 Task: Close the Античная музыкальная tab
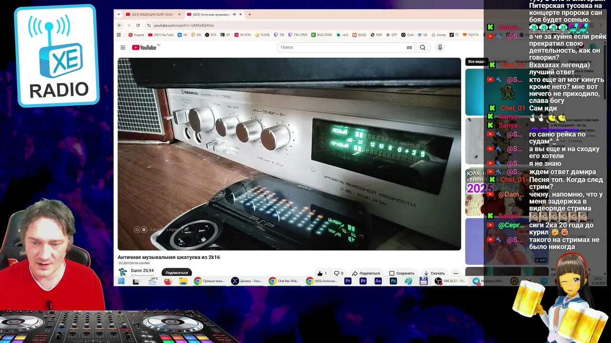pyautogui.click(x=240, y=14)
